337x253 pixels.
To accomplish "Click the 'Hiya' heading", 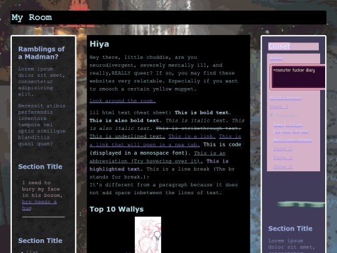I will pos(99,44).
